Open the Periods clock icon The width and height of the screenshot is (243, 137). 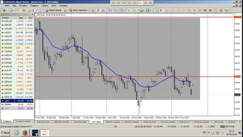[147, 10]
